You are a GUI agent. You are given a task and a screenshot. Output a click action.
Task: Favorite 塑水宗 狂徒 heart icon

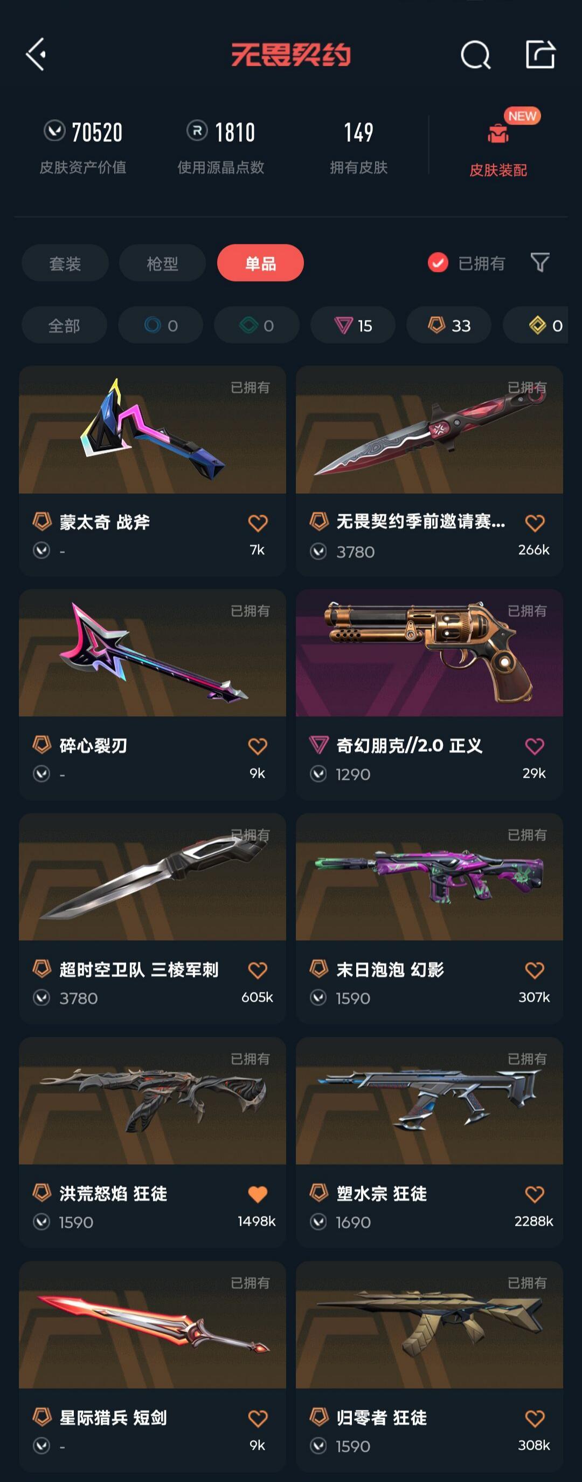tap(535, 1194)
